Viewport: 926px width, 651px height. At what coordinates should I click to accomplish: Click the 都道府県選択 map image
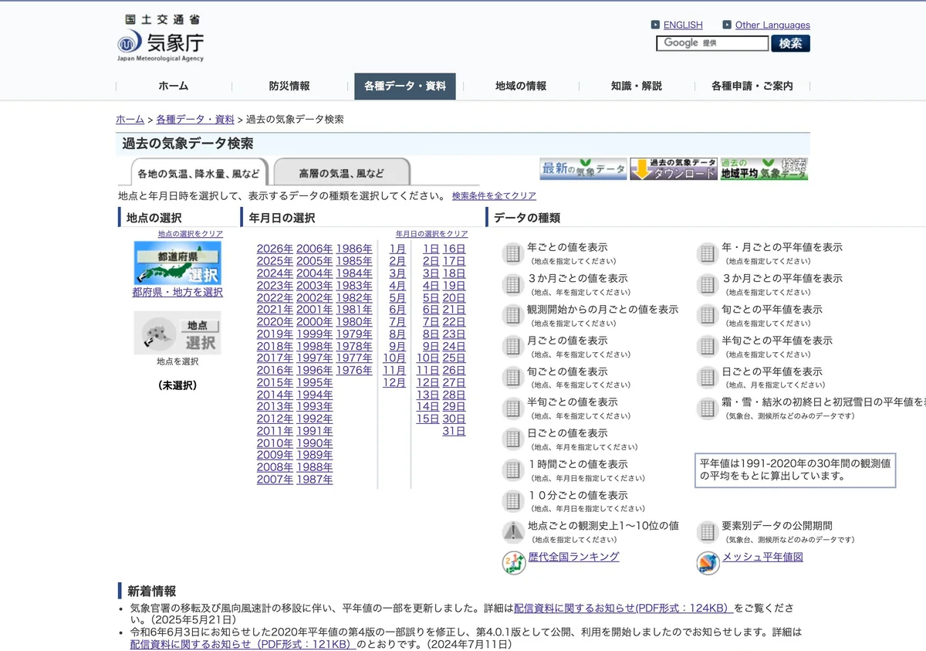tap(177, 263)
